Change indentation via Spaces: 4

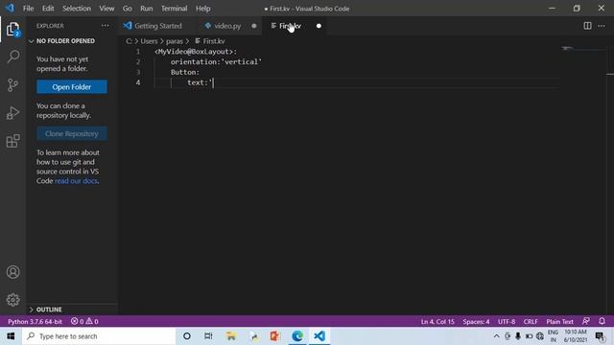[476, 322]
